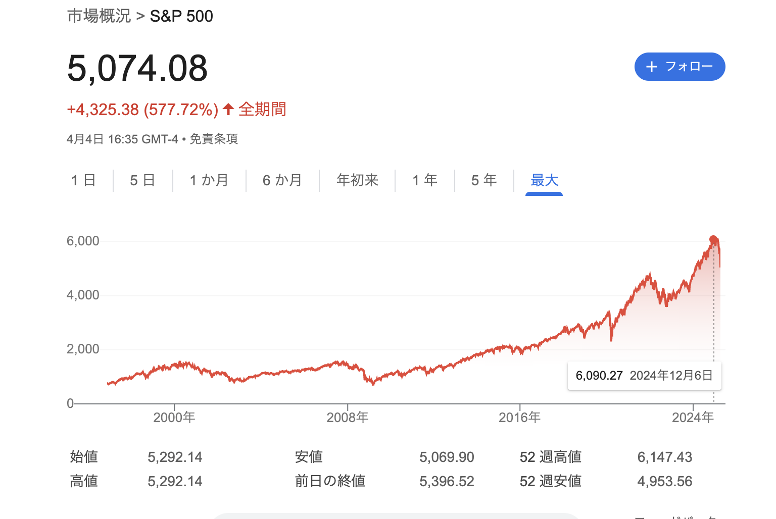The height and width of the screenshot is (519, 776).
Task: Click the 6,090.27 2024年12月6日 chart tooltip
Action: pyautogui.click(x=645, y=376)
